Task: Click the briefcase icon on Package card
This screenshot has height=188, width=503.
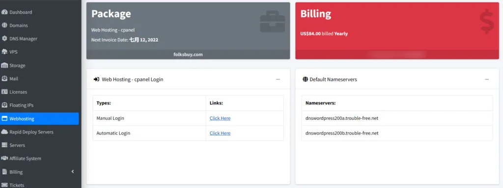Action: coord(272,22)
